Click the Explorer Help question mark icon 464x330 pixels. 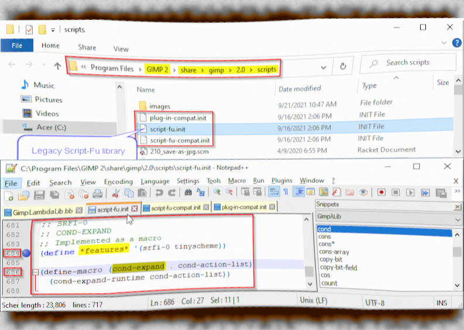(x=457, y=43)
